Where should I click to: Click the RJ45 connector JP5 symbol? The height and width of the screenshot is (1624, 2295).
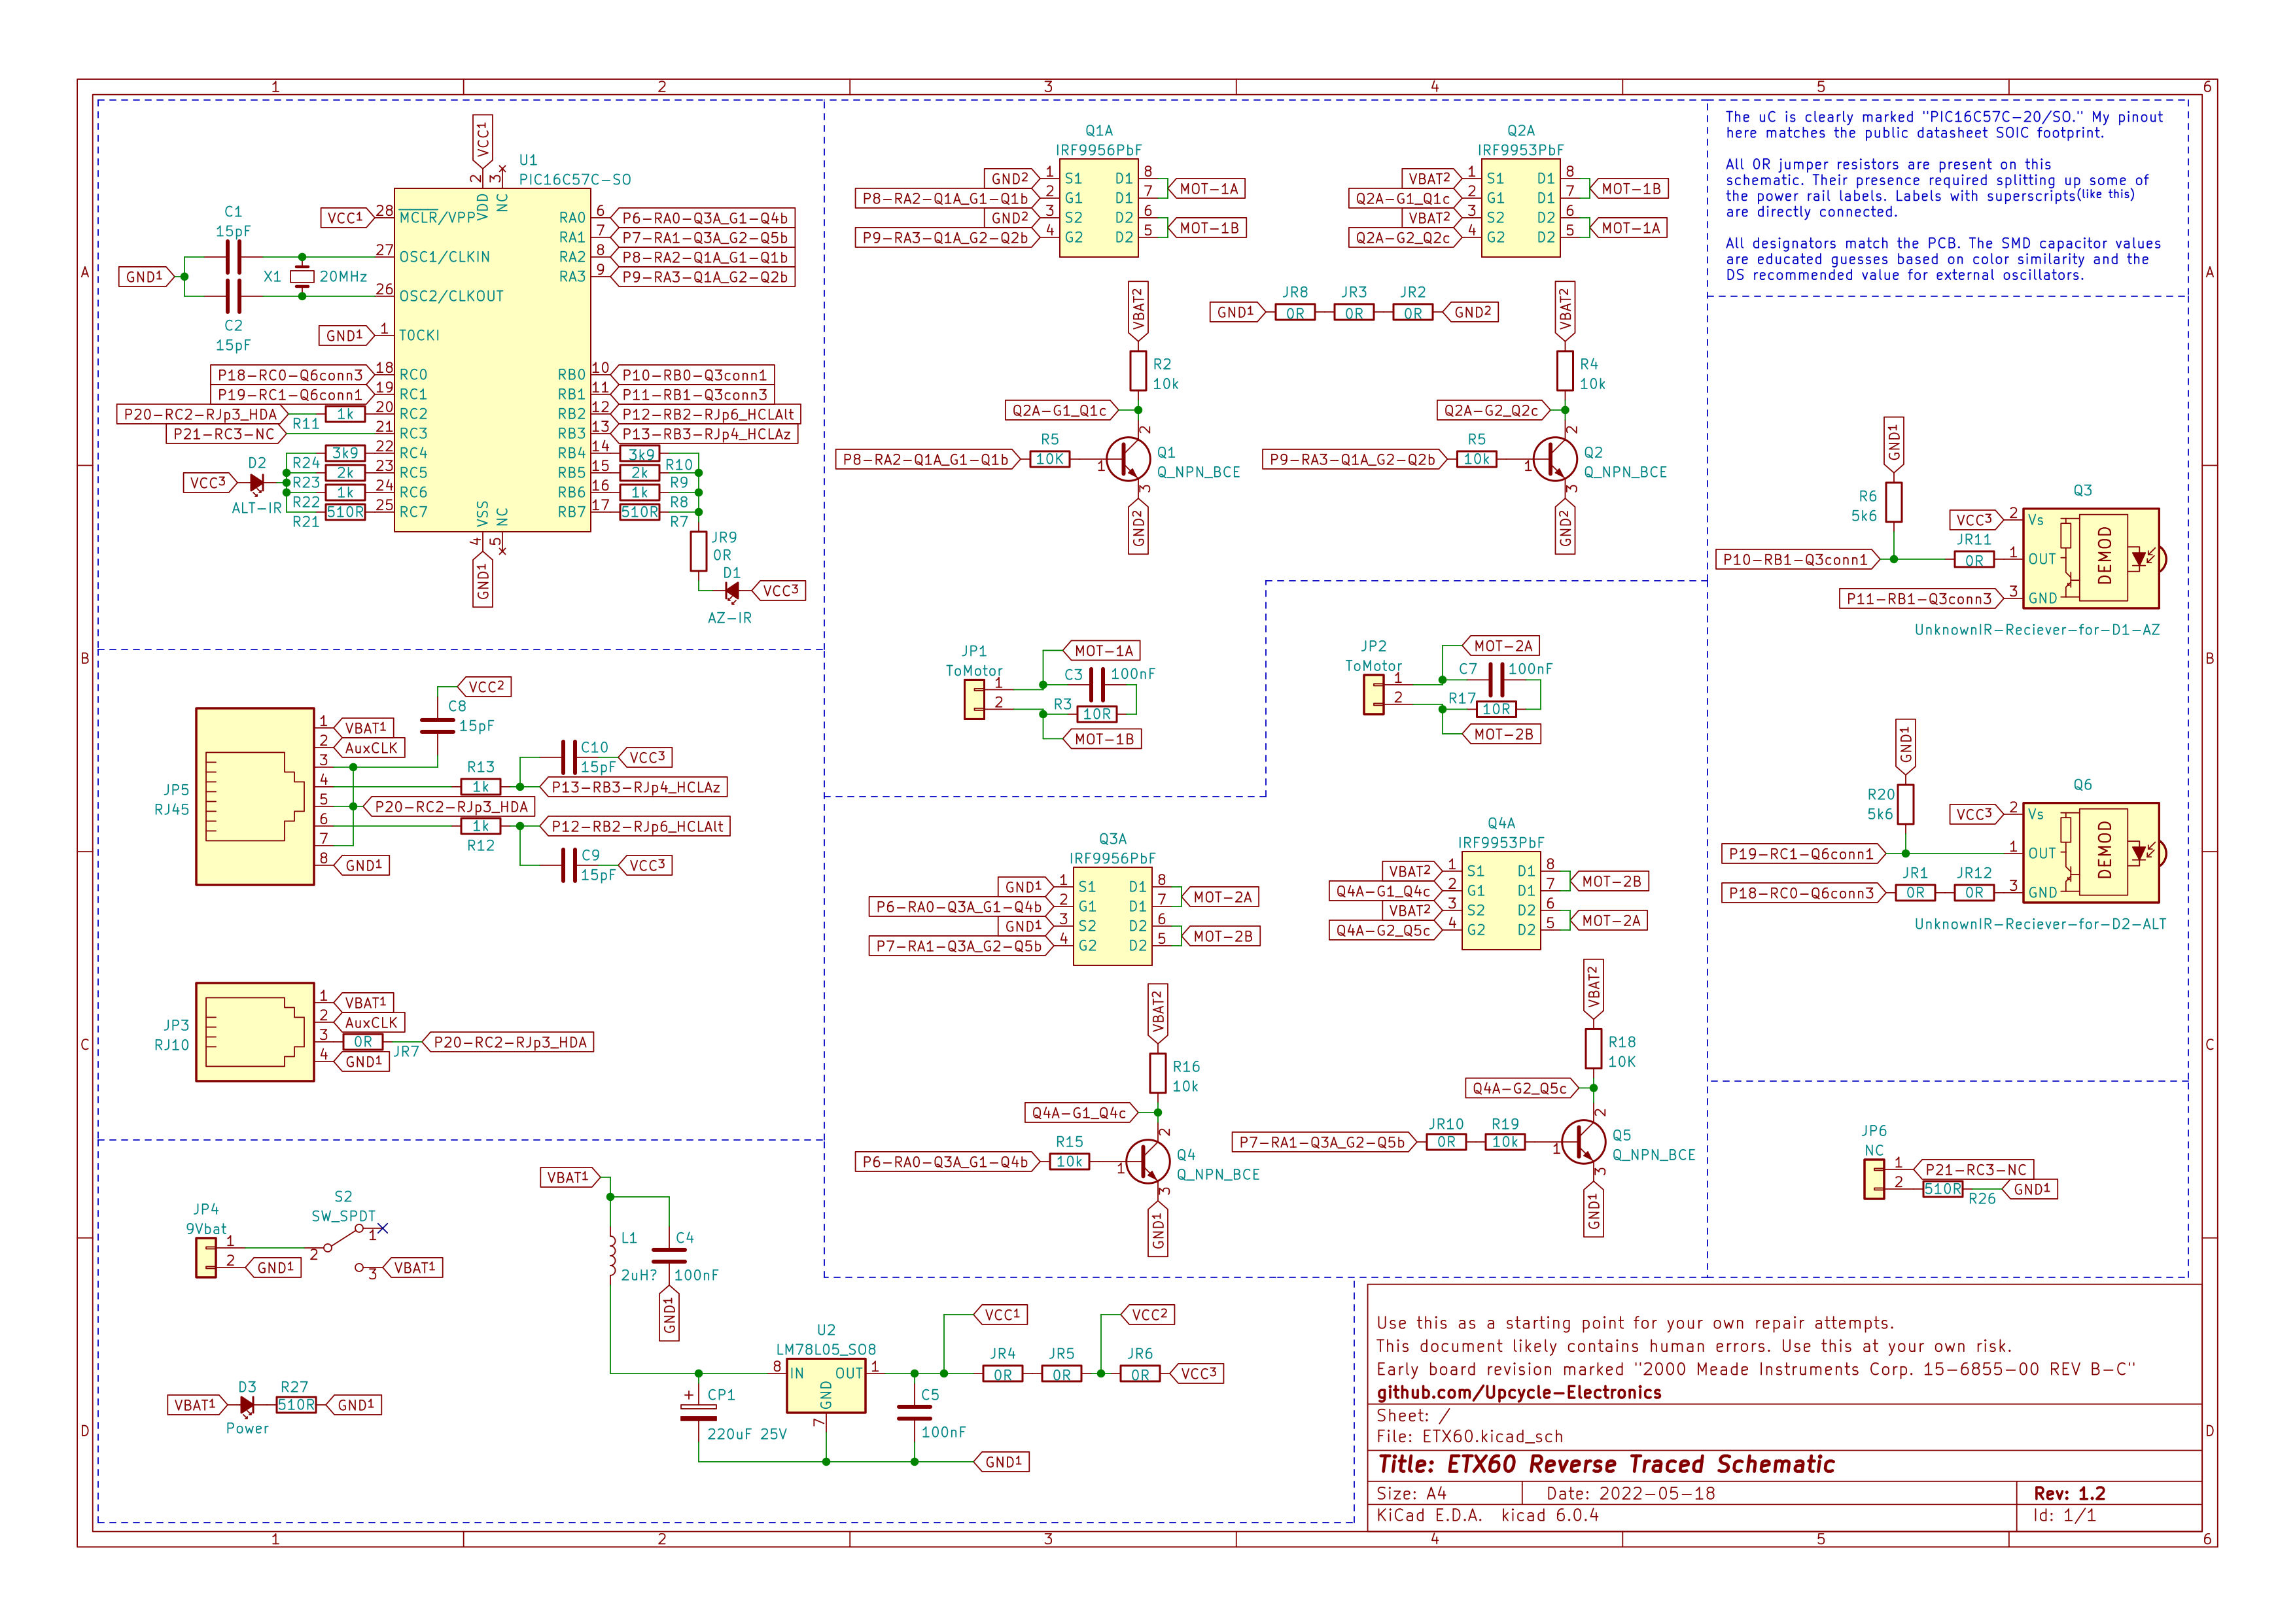(x=255, y=797)
